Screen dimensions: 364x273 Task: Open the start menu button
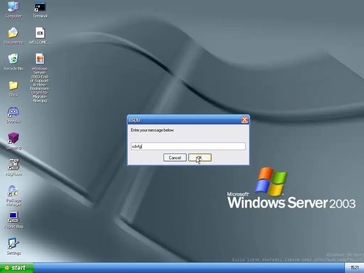tap(17, 268)
